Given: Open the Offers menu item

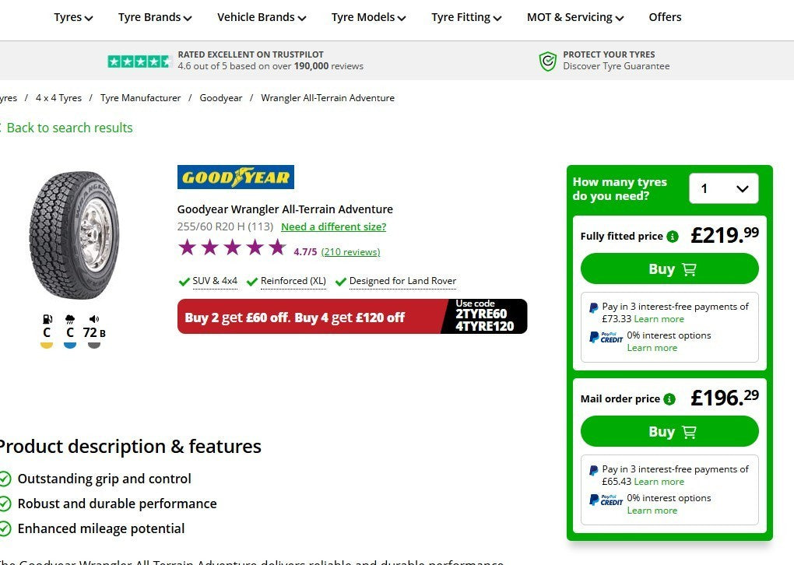Looking at the screenshot, I should pyautogui.click(x=665, y=17).
